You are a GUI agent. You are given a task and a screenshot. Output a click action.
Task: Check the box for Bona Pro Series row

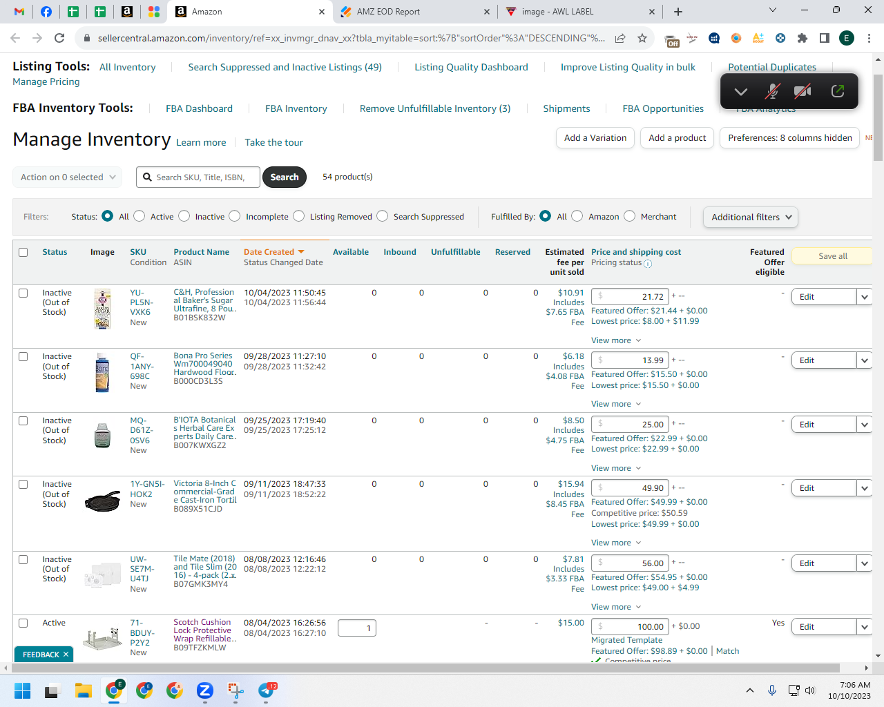(23, 357)
